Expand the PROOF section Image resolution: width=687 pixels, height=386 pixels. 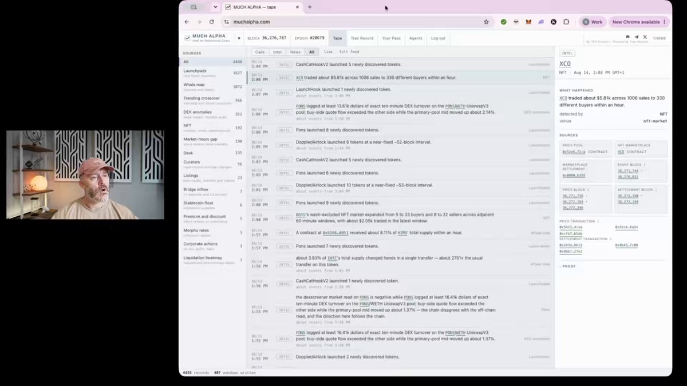pyautogui.click(x=568, y=266)
